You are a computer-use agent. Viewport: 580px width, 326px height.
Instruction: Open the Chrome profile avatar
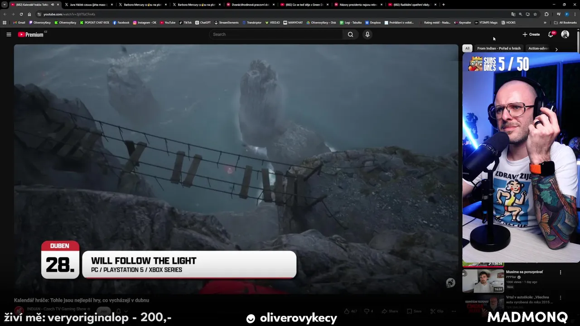(567, 14)
